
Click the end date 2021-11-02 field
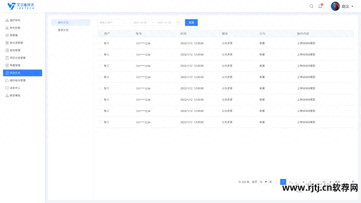[x=164, y=22]
